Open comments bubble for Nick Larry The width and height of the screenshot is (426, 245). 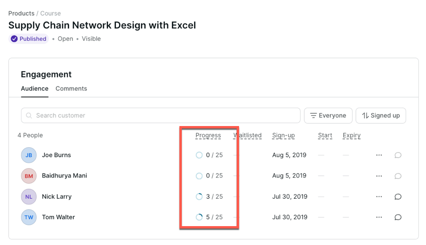[x=398, y=197]
